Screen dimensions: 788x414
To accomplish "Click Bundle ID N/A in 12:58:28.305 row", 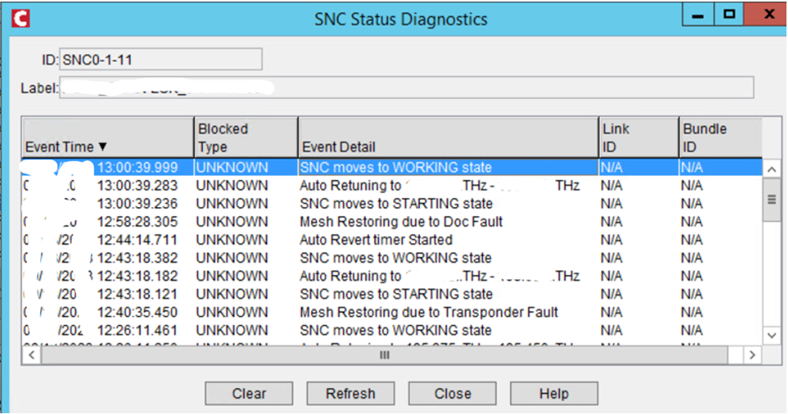I will tap(692, 221).
